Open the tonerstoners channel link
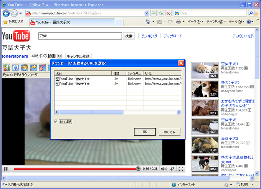Image resolution: width=261 pixels, height=189 pixels. point(15,56)
